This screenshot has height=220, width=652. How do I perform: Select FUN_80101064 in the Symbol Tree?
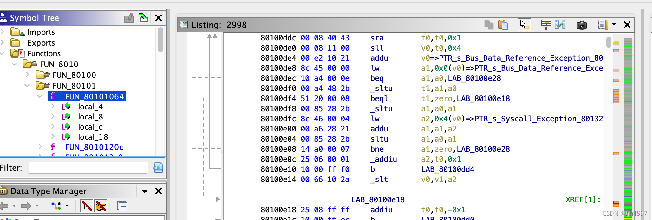point(95,96)
